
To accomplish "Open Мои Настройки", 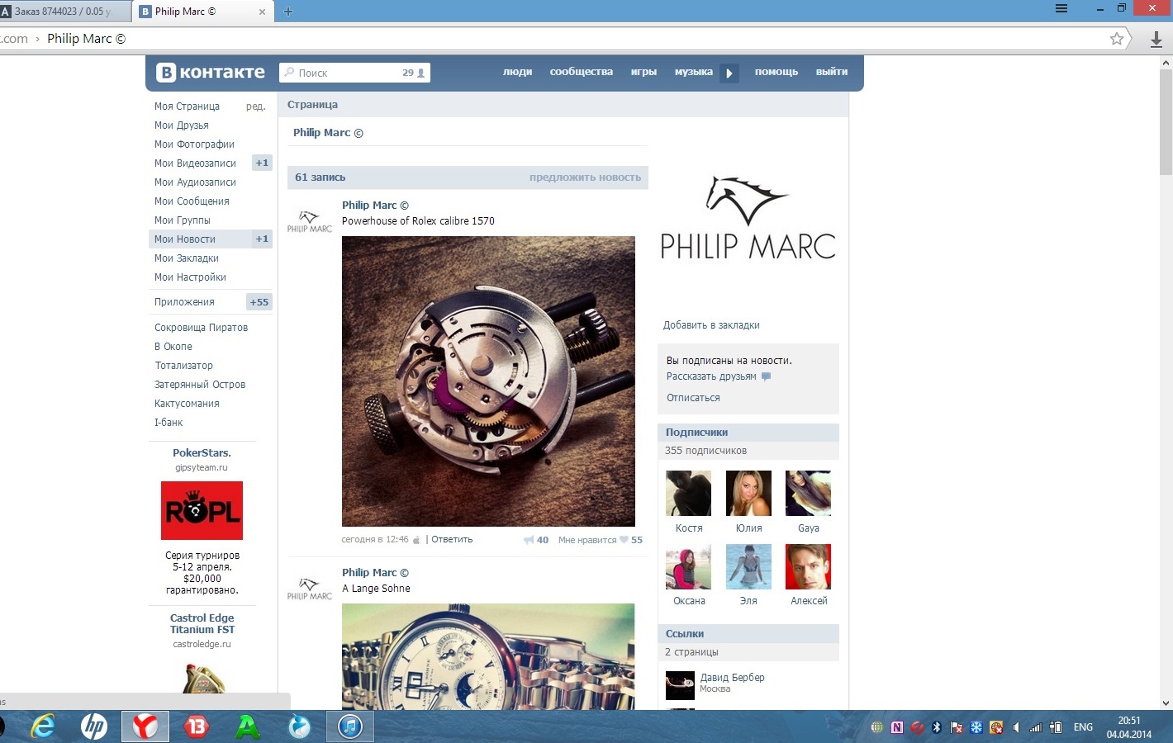I will (190, 277).
